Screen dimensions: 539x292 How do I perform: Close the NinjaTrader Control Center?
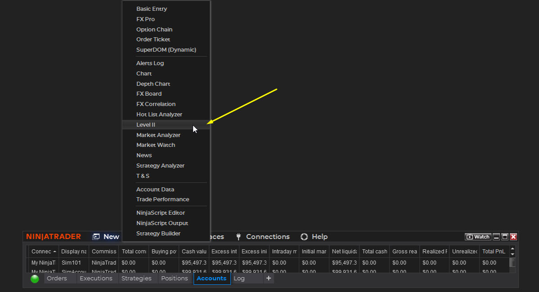point(513,237)
